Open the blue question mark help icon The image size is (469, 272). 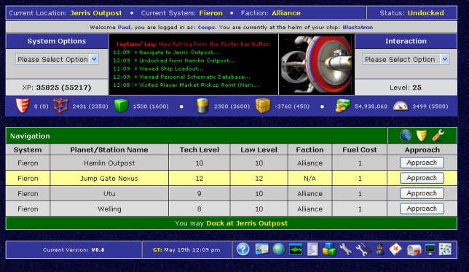243,249
